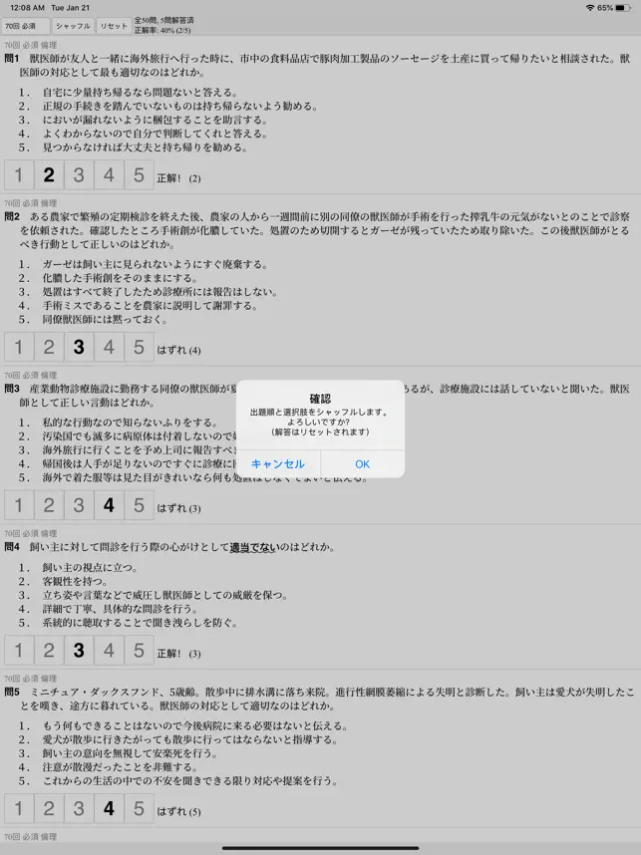Confirm shuffle with OK button
Image resolution: width=641 pixels, height=855 pixels.
click(362, 464)
